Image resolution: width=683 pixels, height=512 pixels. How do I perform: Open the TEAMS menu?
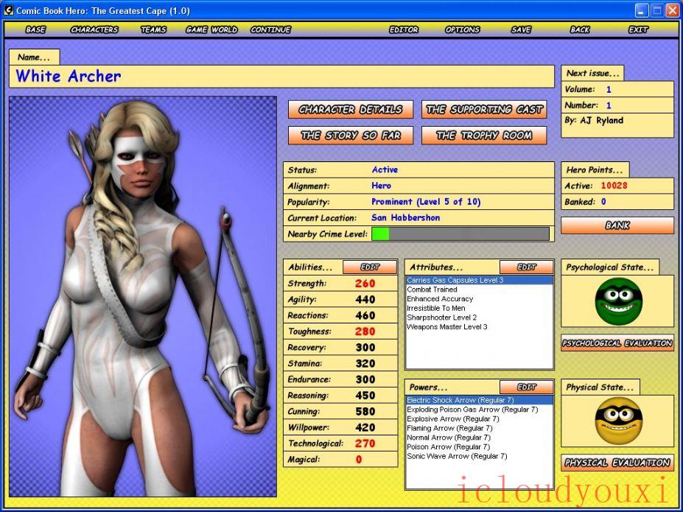pos(153,29)
